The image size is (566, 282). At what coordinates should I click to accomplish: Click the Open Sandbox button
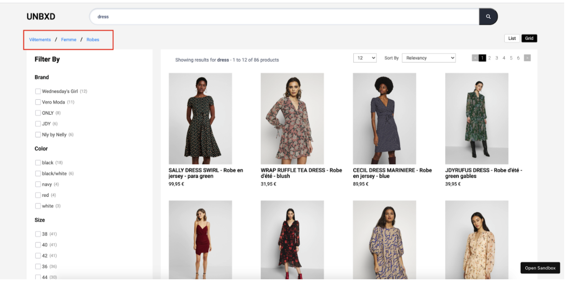coord(540,268)
